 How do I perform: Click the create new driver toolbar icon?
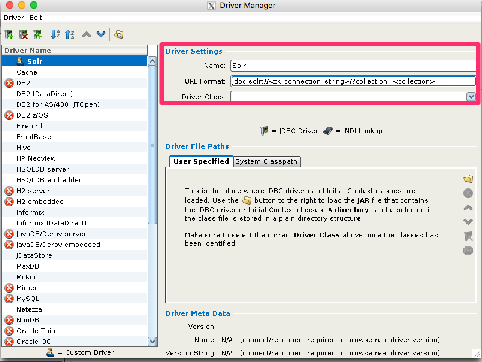click(9, 35)
